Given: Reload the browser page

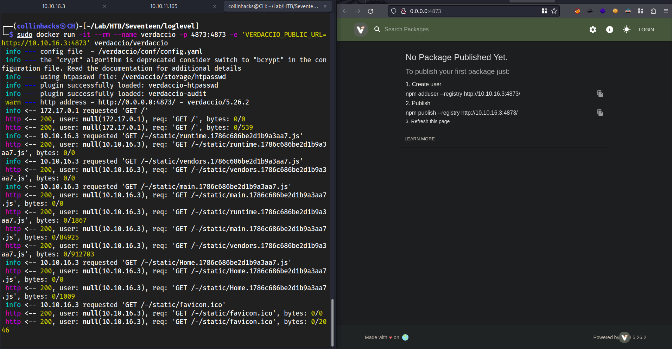Looking at the screenshot, I should click(370, 11).
